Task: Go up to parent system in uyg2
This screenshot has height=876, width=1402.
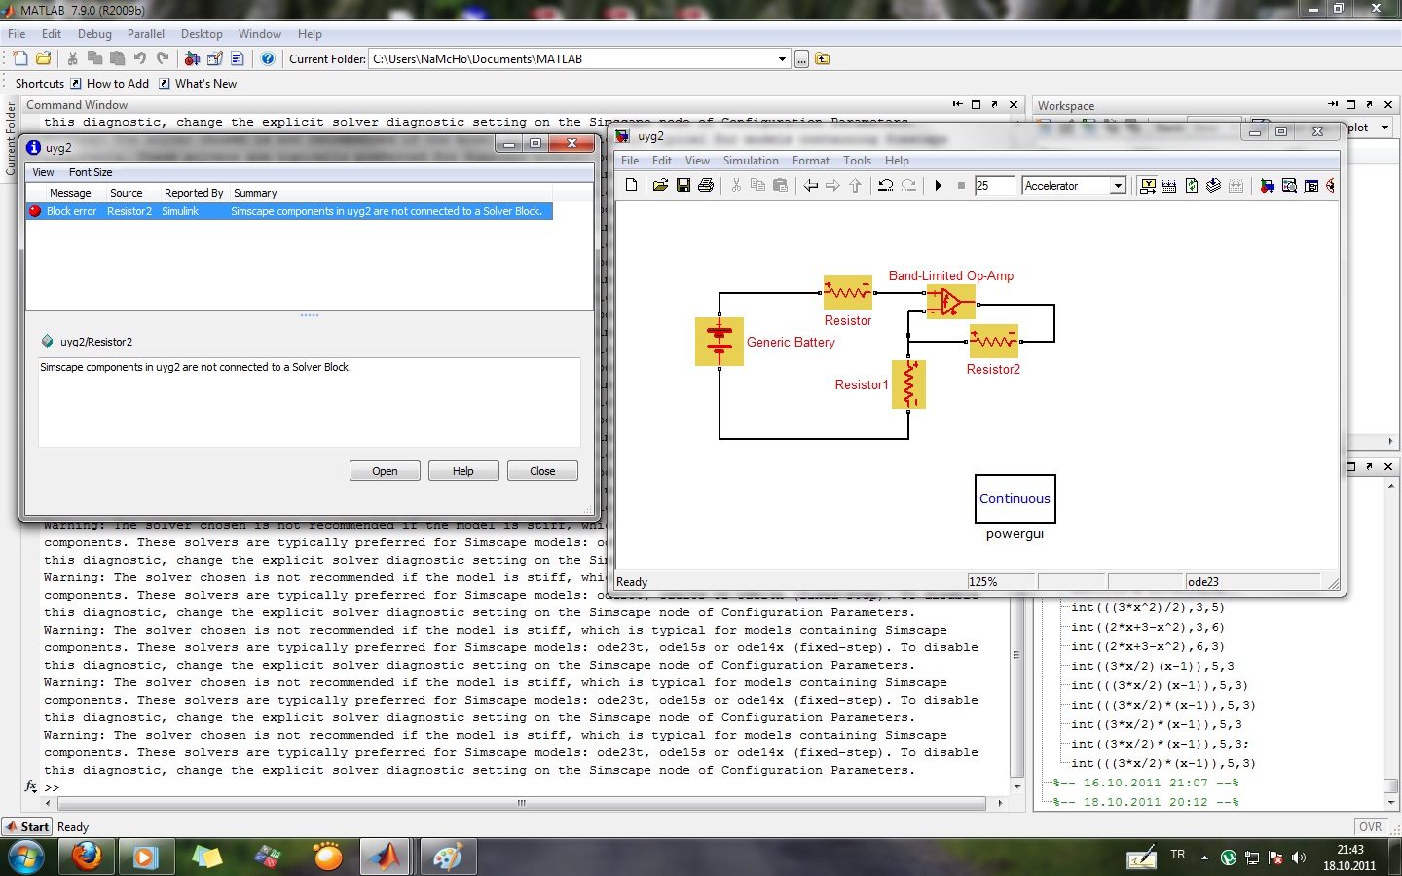Action: coord(855,185)
